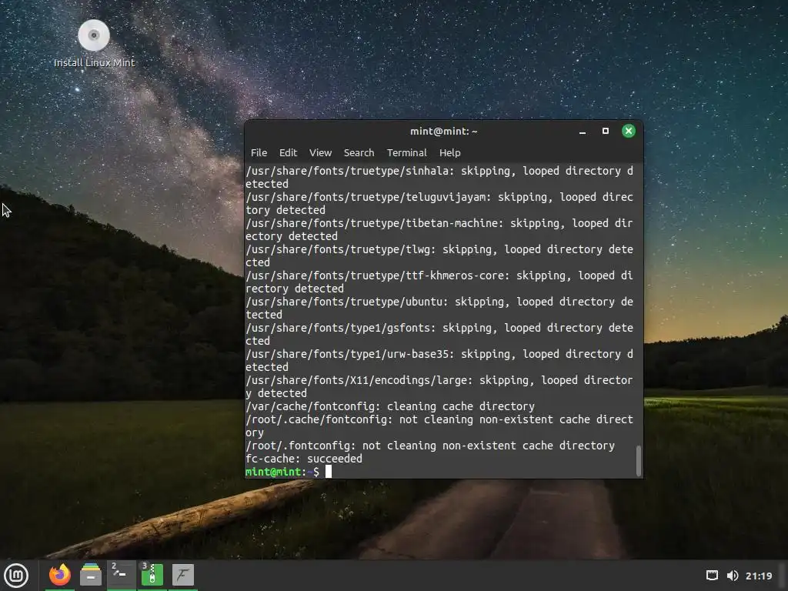Open the network tray icon
Screen dimensions: 788x591
712,576
